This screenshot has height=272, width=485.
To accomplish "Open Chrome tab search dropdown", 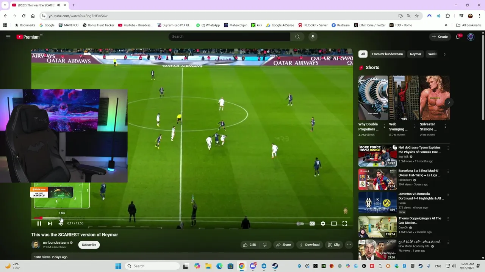I will 5,5.
